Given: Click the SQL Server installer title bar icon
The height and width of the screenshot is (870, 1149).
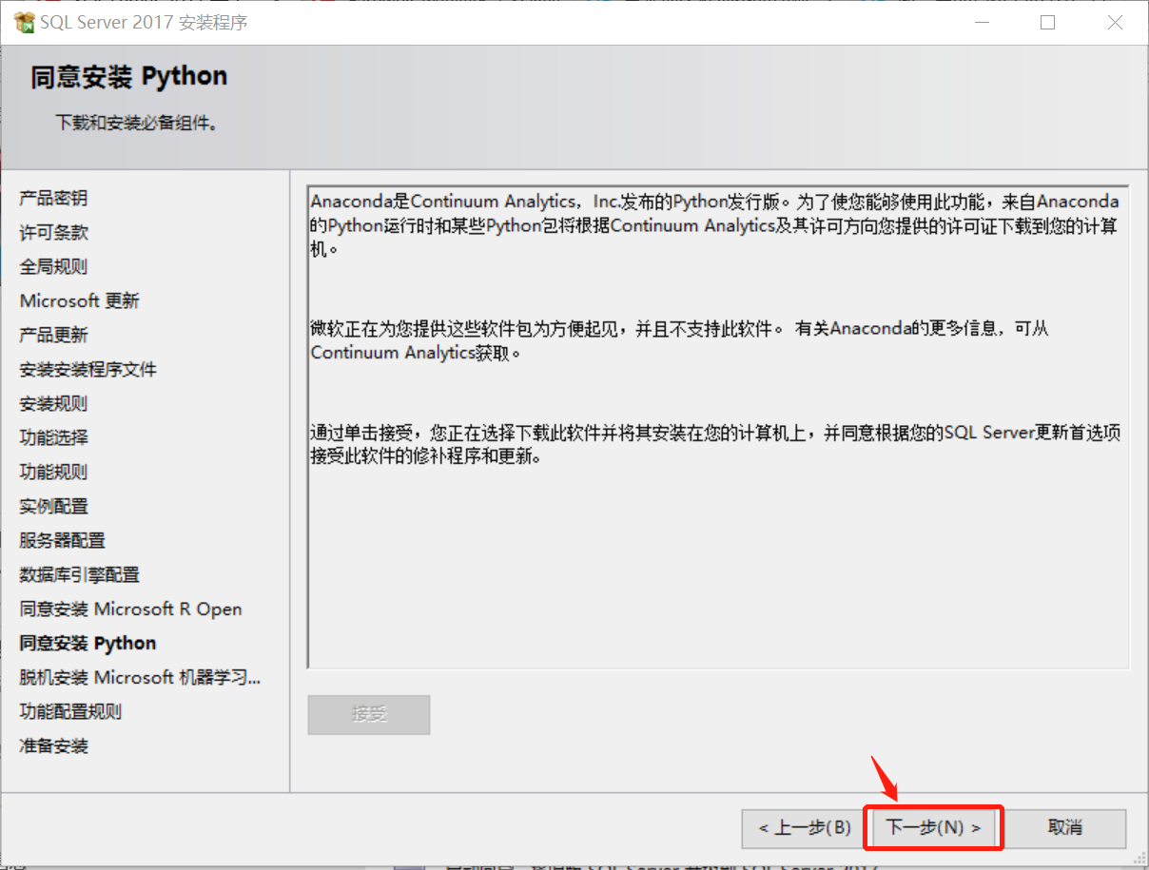Looking at the screenshot, I should point(25,22).
